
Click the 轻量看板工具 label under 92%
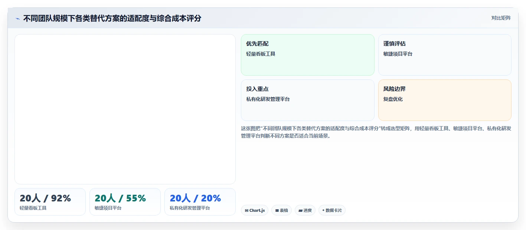pos(33,208)
